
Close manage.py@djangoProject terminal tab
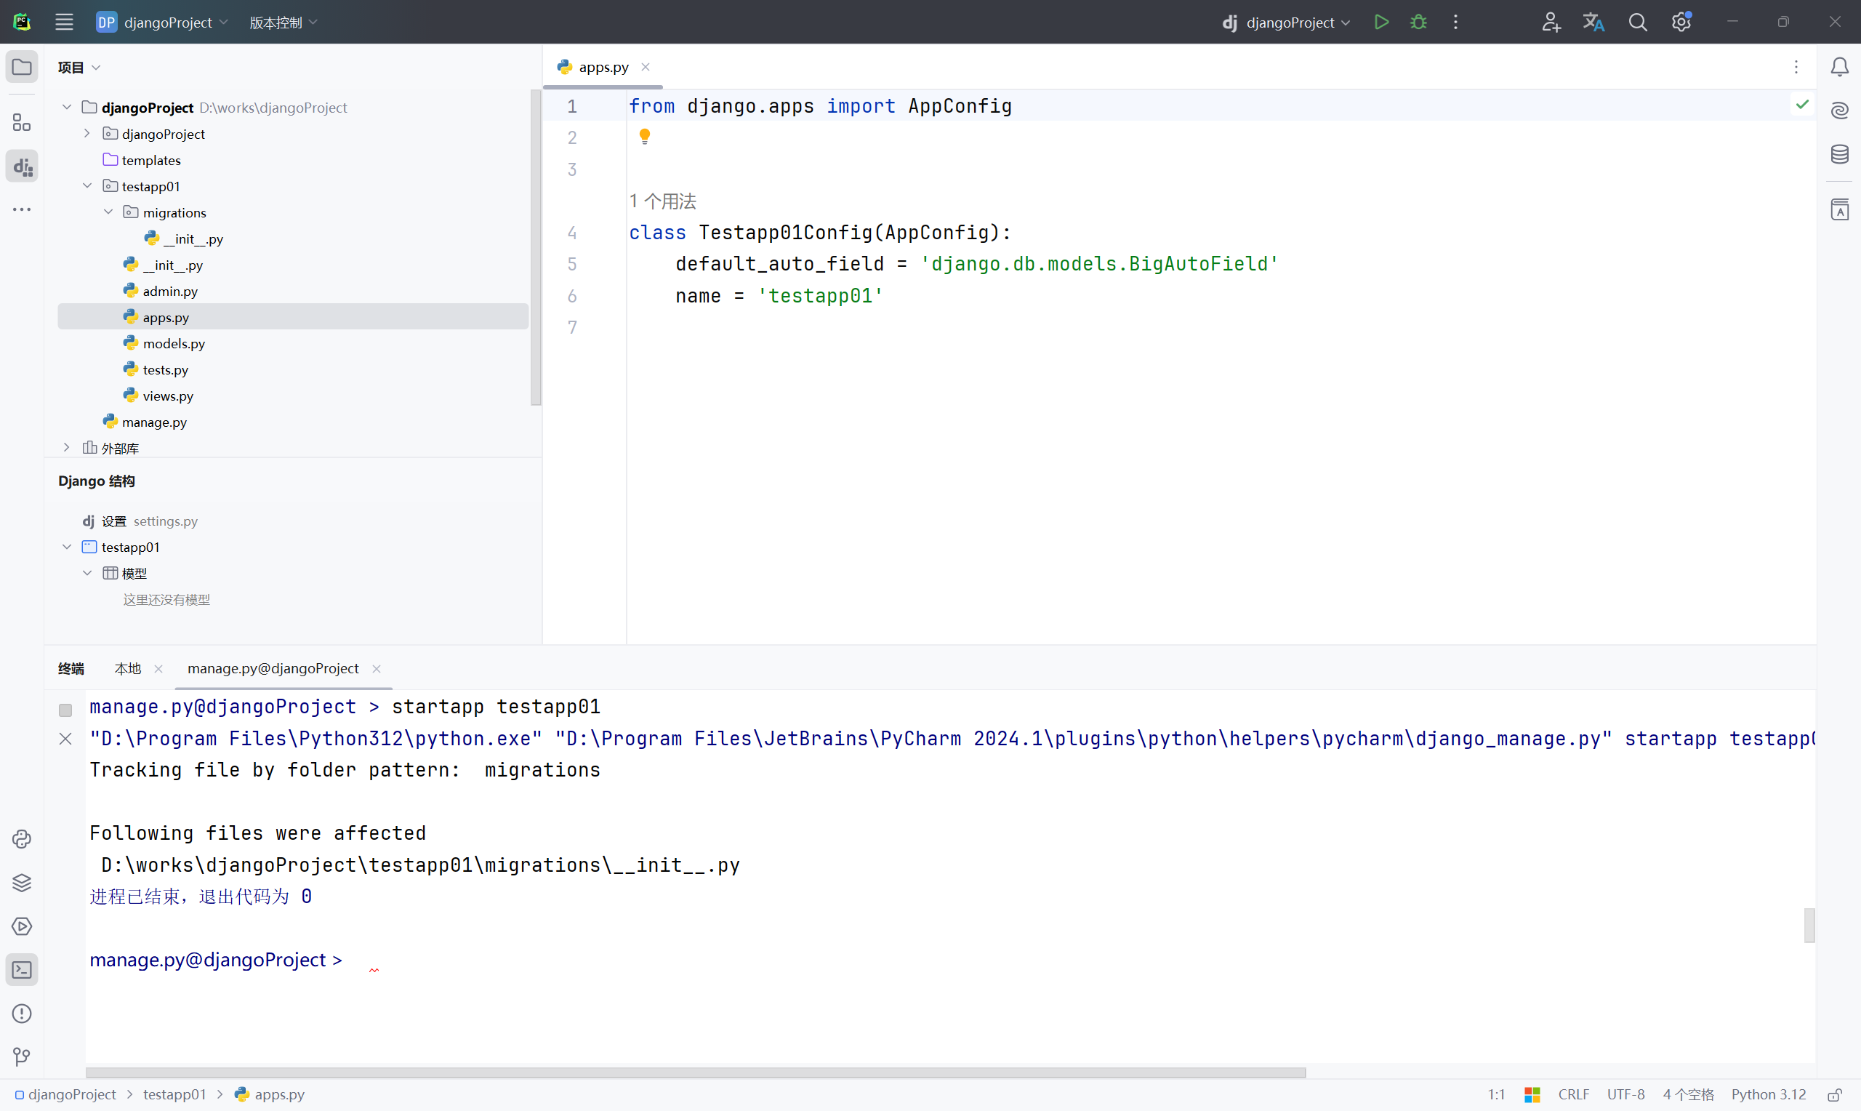[x=377, y=668]
